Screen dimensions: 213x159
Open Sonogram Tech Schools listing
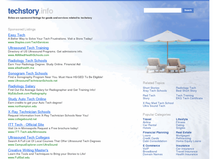[28, 74]
